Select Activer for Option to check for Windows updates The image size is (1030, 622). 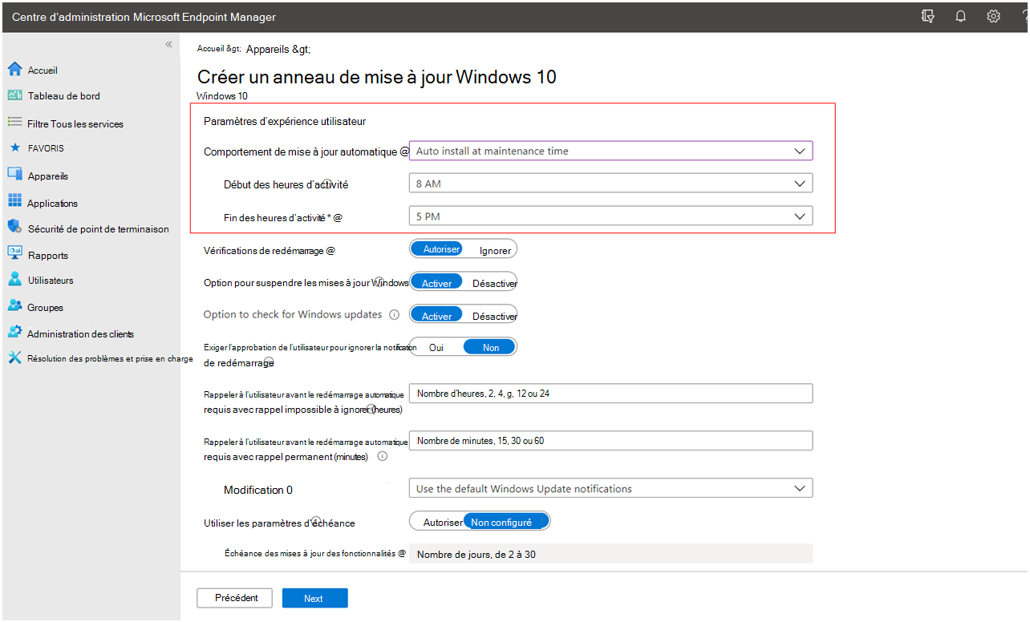(436, 316)
